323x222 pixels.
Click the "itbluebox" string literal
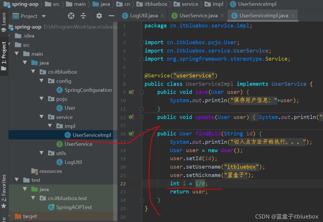pyautogui.click(x=241, y=167)
